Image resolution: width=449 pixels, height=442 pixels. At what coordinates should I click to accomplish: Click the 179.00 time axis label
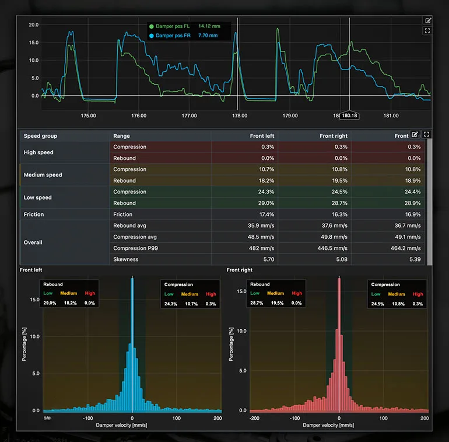pyautogui.click(x=290, y=116)
